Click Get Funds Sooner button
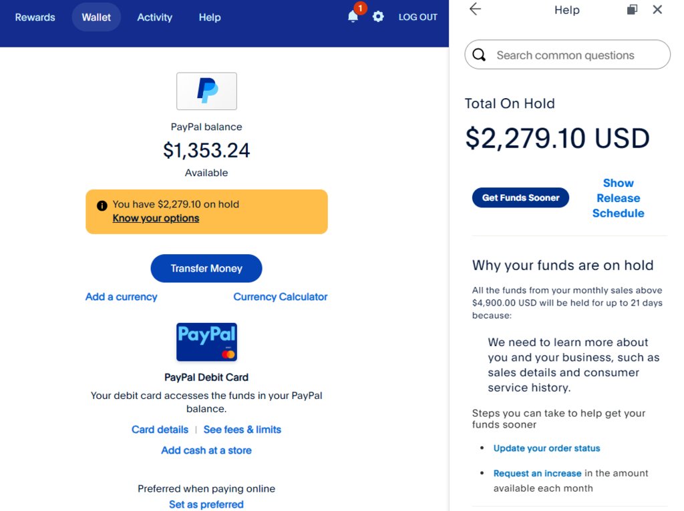The width and height of the screenshot is (684, 511). tap(520, 197)
